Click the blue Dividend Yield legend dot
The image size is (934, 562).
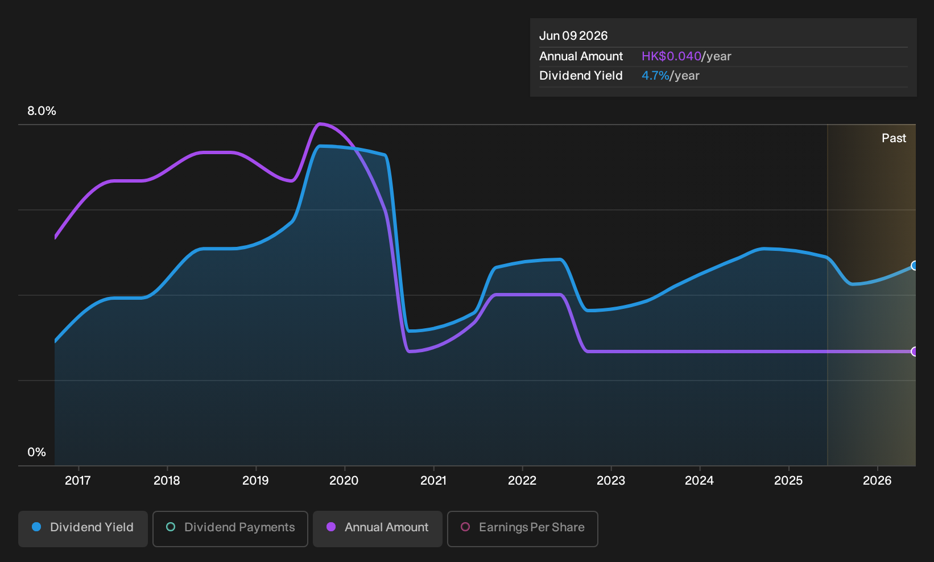[36, 527]
